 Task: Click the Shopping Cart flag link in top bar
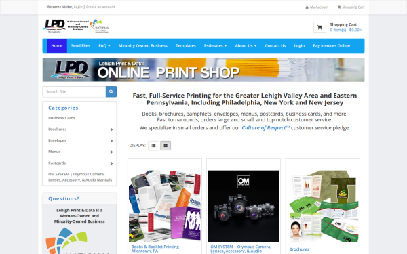pos(351,7)
